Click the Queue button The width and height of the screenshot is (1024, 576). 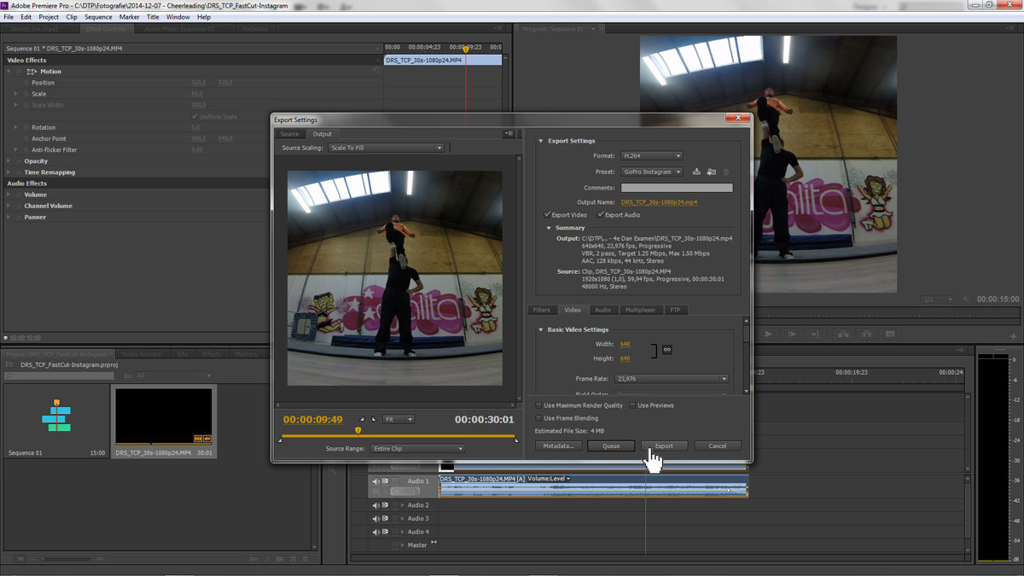tap(611, 445)
